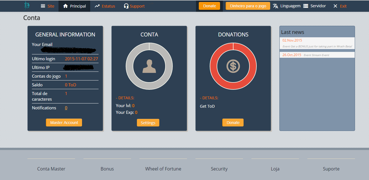369x180 pixels.
Task: Go to Wheel of Fortune in footer
Action: click(163, 169)
